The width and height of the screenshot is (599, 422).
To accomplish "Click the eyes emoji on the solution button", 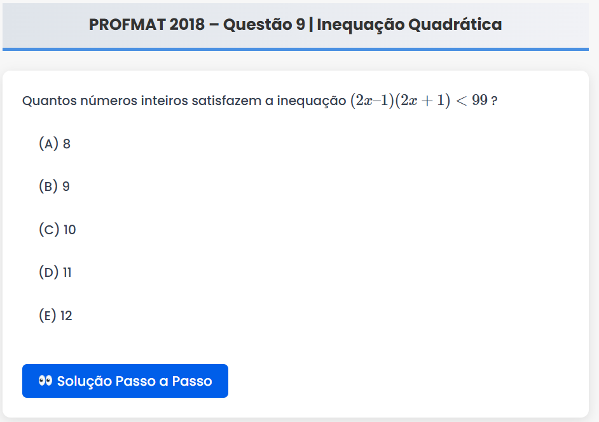I will [x=45, y=381].
